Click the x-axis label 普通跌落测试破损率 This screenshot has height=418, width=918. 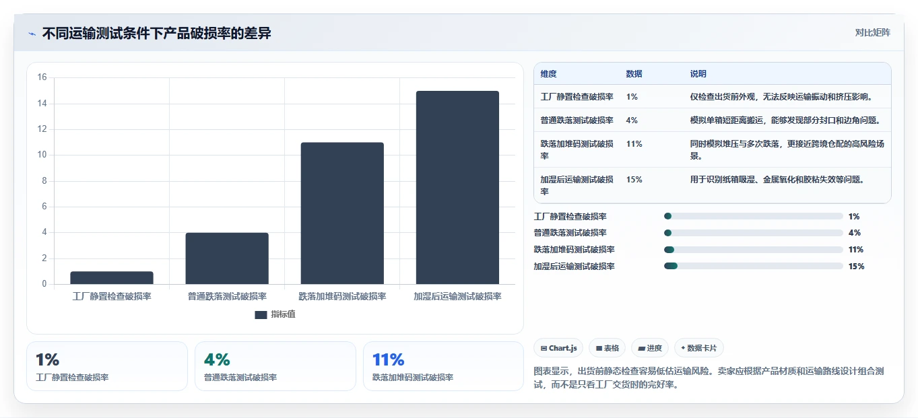(227, 296)
